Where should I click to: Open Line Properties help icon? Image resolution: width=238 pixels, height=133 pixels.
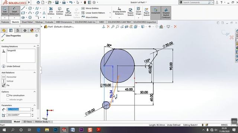click(x=36, y=35)
